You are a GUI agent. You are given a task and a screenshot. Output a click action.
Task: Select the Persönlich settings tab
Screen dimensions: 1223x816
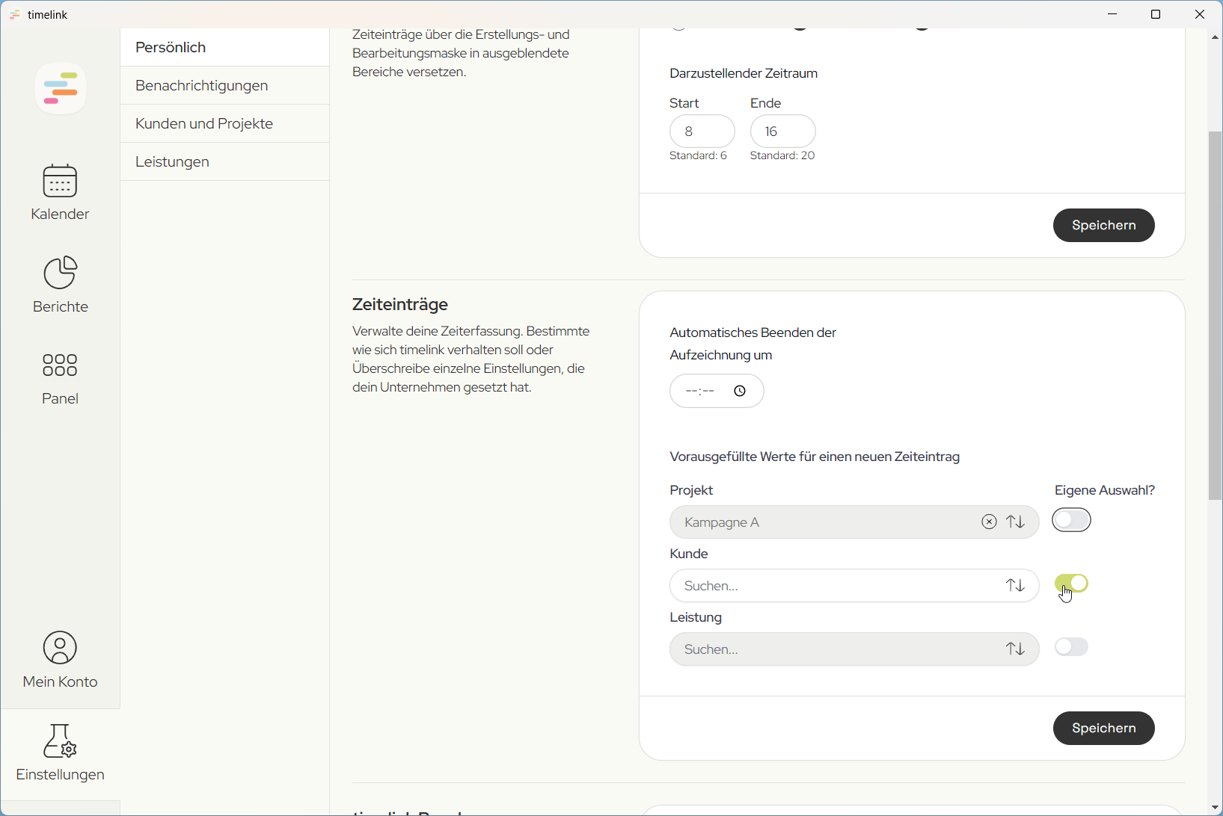(224, 47)
